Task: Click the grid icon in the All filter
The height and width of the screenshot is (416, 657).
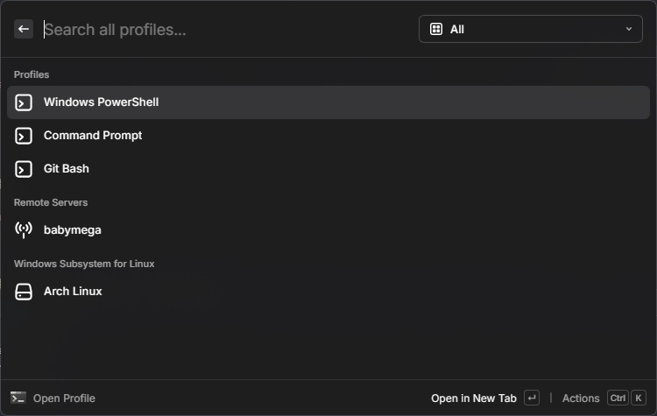Action: pos(436,29)
